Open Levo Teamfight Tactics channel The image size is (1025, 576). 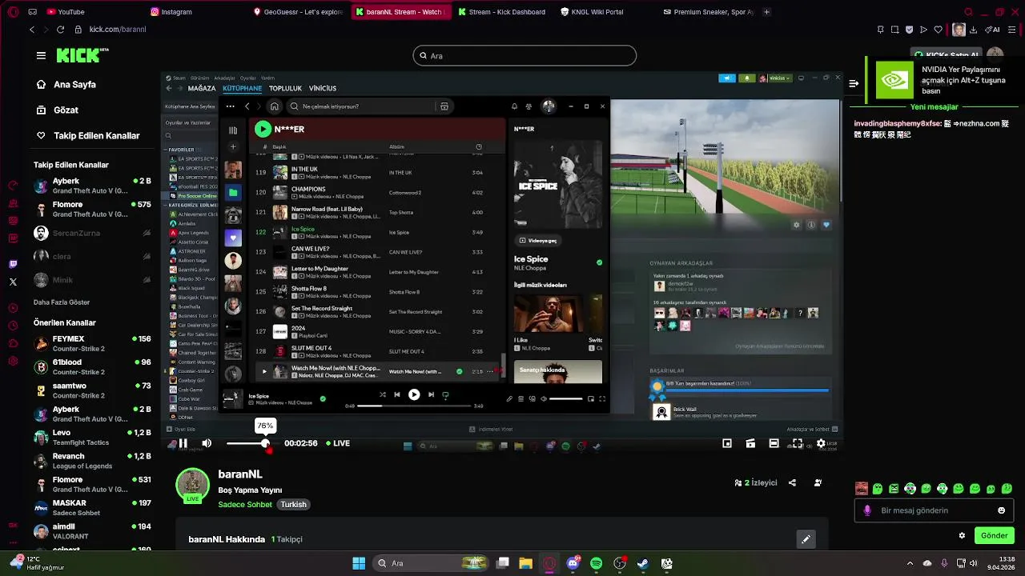coord(93,438)
